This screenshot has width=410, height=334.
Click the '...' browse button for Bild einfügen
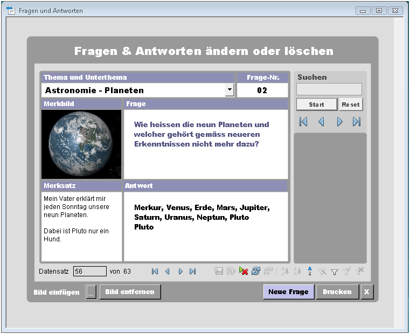click(91, 293)
